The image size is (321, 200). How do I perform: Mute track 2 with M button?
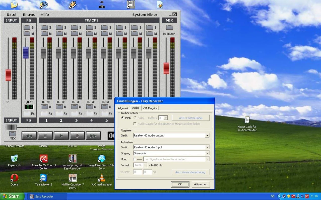pos(59,33)
